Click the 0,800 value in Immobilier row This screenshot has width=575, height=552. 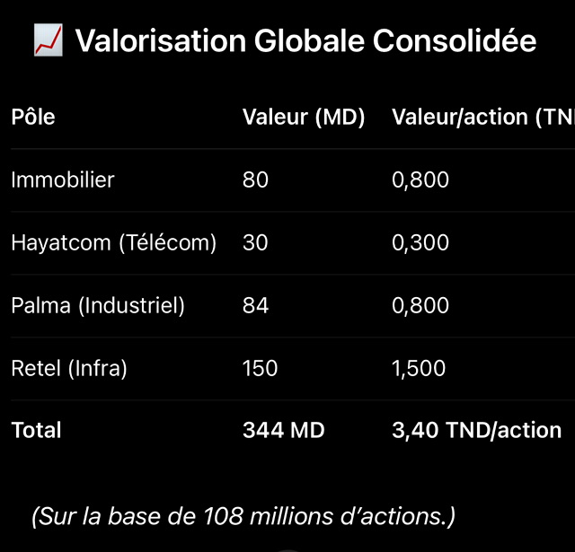(x=420, y=180)
